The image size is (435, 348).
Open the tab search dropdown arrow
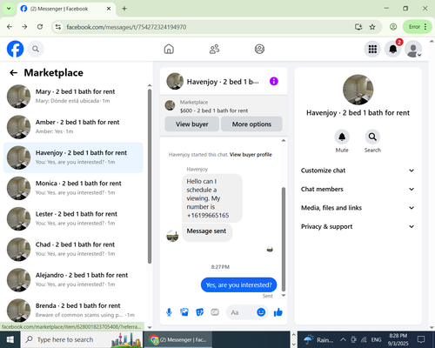(x=9, y=9)
